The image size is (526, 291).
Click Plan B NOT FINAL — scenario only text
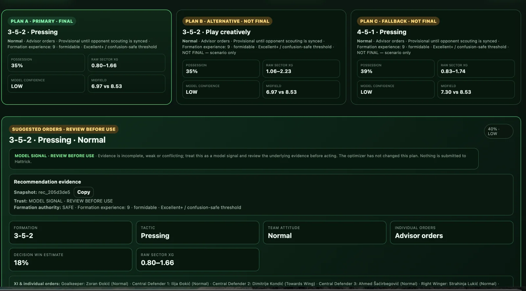click(x=209, y=53)
